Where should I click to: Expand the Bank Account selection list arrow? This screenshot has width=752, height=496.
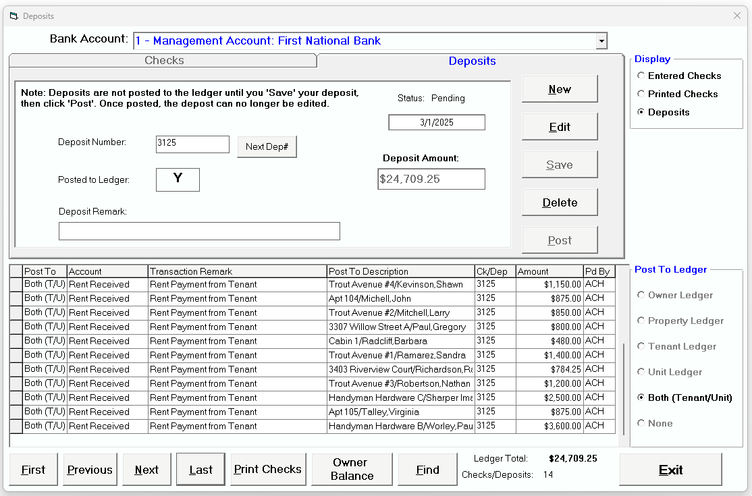pyautogui.click(x=601, y=40)
